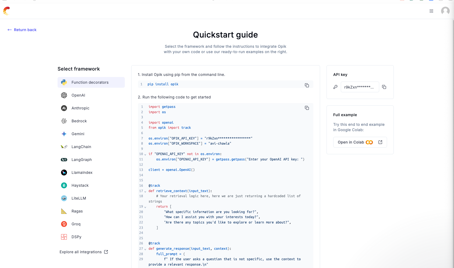Choose LlamaIndex from the framework list
This screenshot has width=454, height=268.
(x=91, y=172)
